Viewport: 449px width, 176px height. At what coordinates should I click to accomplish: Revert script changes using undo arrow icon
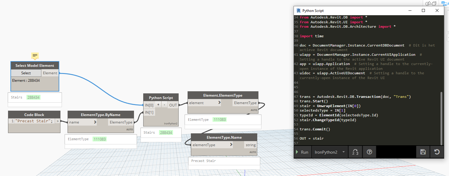click(436, 152)
